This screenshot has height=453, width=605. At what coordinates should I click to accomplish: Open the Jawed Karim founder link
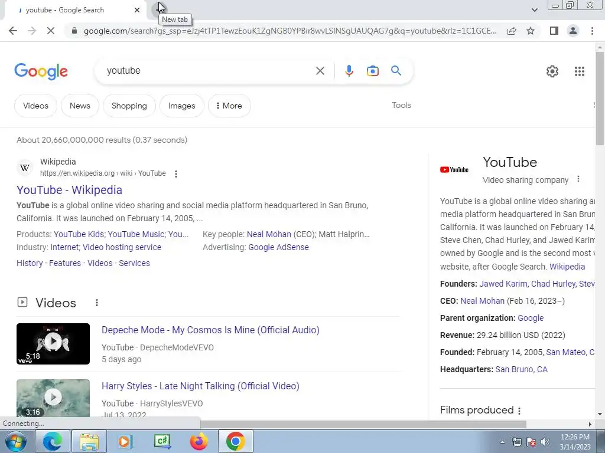point(503,284)
